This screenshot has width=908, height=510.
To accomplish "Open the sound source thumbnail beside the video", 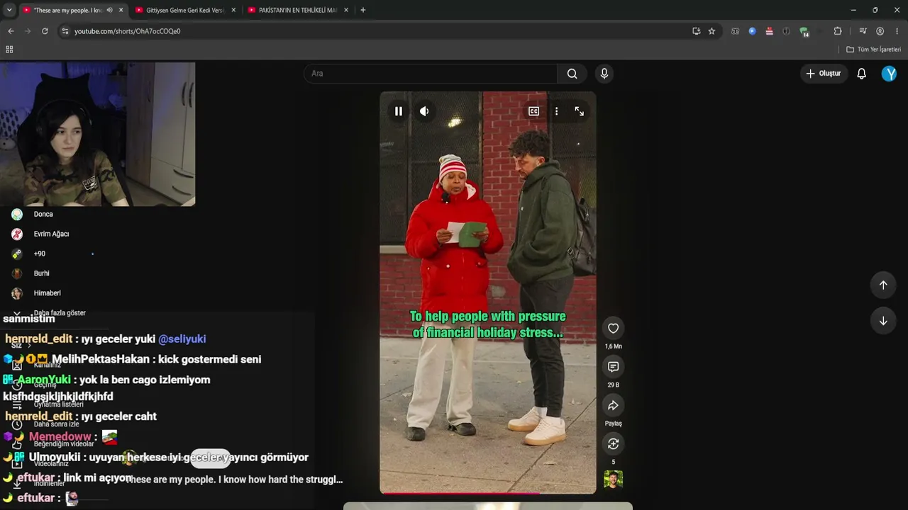I will [x=614, y=480].
